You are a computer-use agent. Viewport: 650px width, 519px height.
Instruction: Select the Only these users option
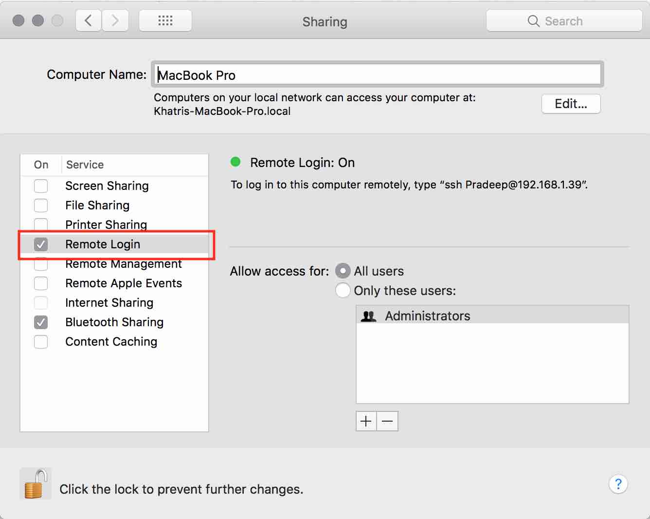(343, 290)
